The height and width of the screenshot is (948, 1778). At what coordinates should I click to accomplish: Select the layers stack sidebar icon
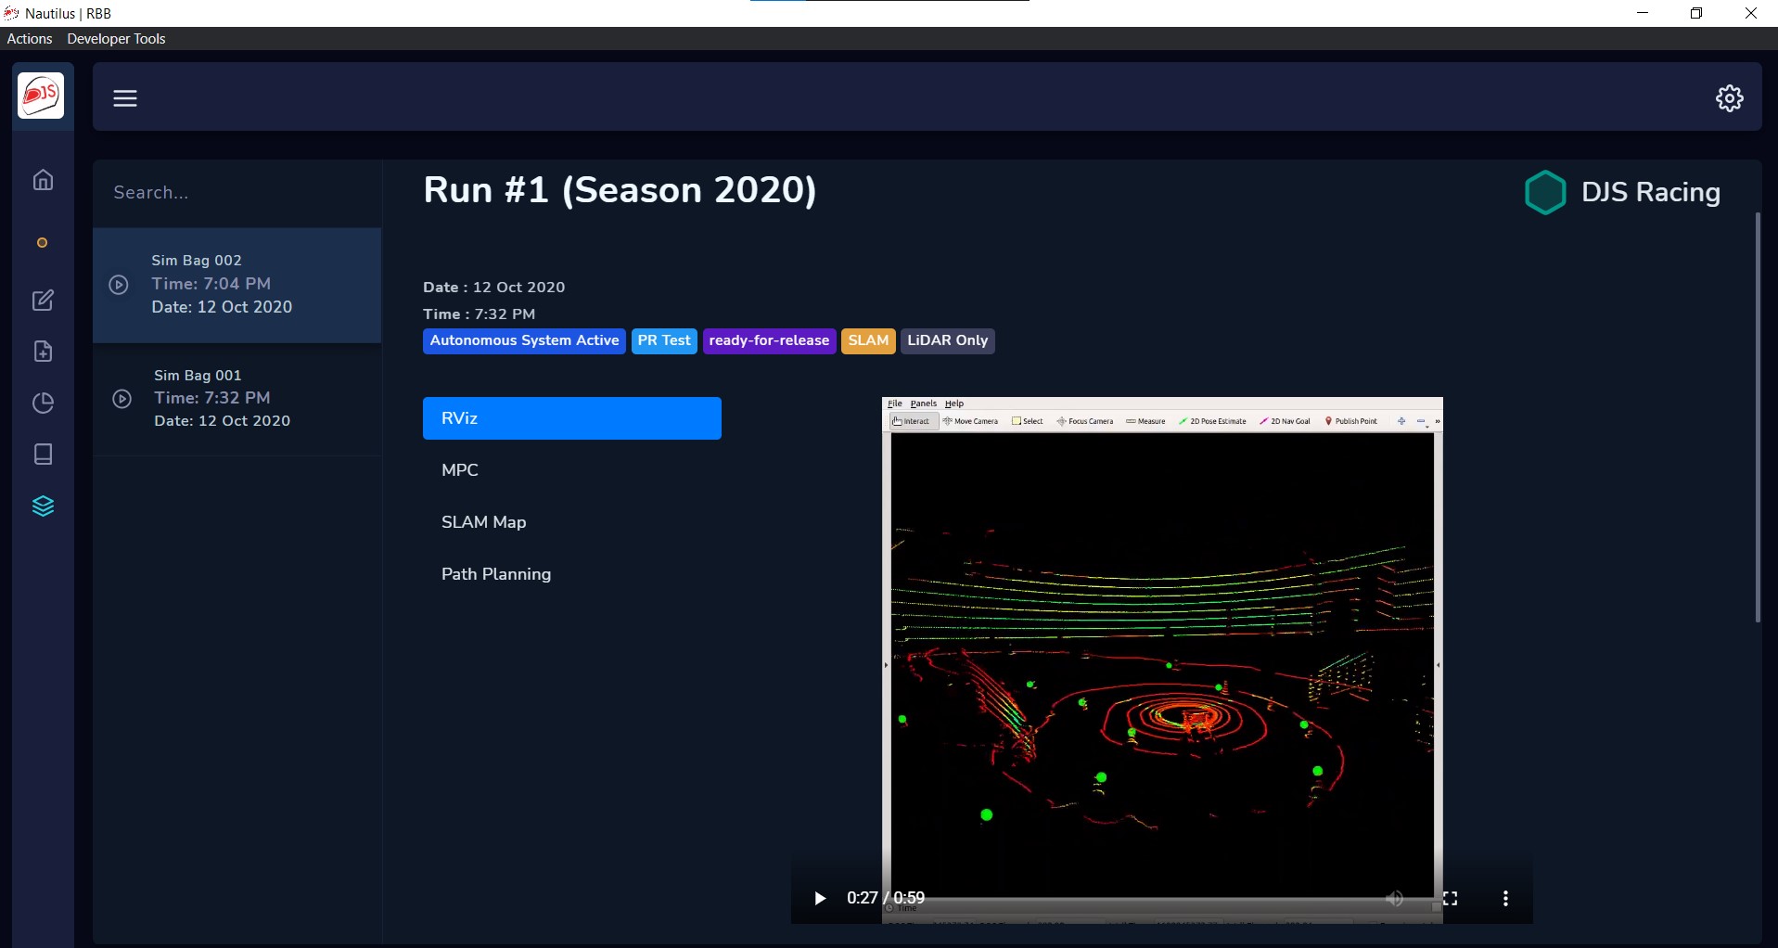point(43,506)
